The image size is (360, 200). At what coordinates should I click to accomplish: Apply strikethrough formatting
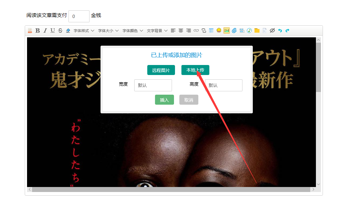(x=60, y=30)
